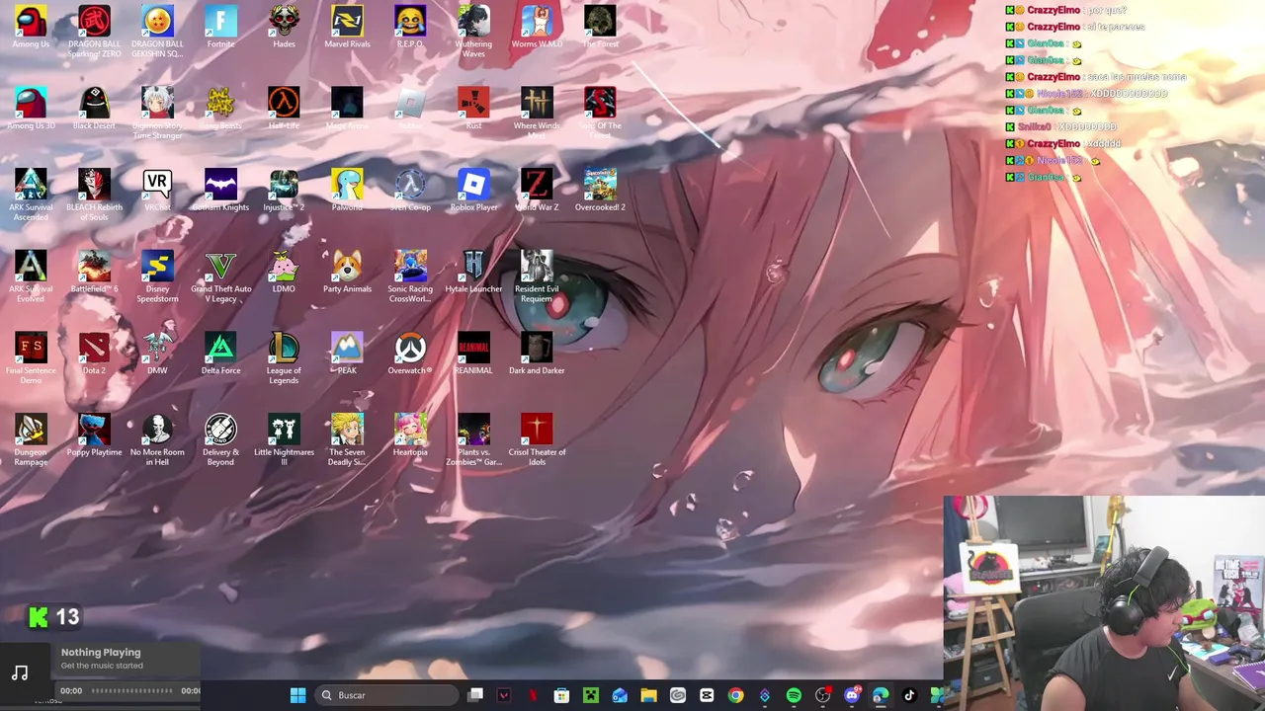
Task: Select the R.E.P.O. desktop icon
Action: coord(410,28)
